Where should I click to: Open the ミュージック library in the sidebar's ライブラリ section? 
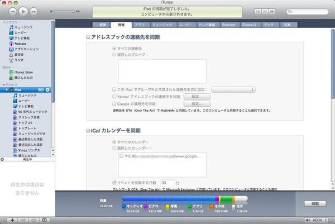click(x=21, y=27)
